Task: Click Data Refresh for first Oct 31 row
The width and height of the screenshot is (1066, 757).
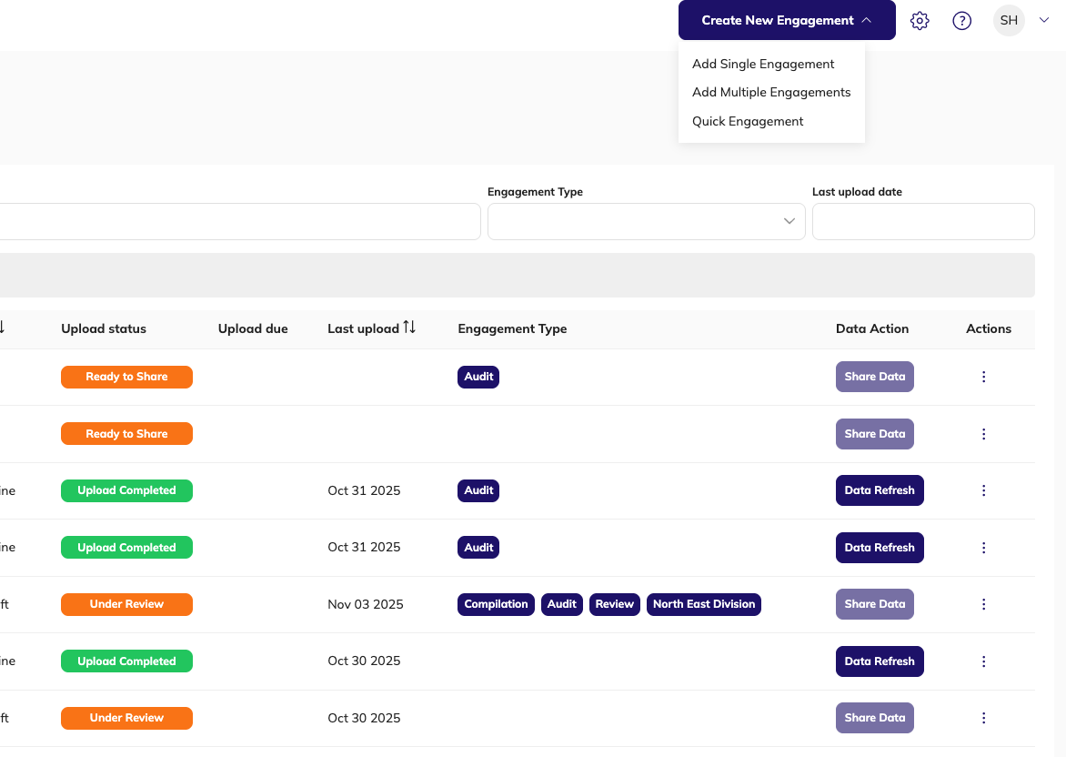Action: 879,490
